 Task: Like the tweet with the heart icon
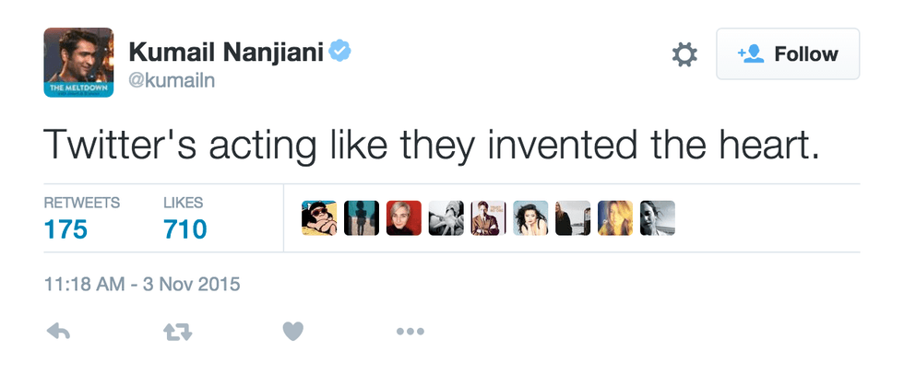tap(293, 332)
